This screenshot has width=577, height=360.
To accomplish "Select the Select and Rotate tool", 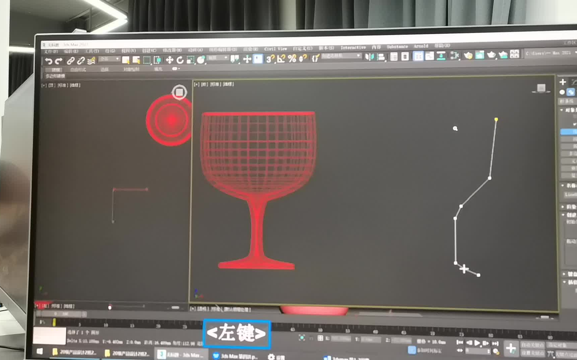I will pos(180,60).
